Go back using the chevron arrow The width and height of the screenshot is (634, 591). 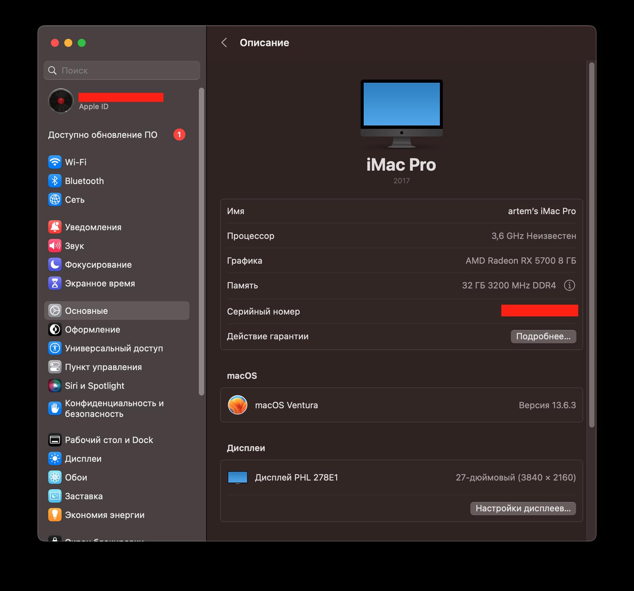click(224, 43)
